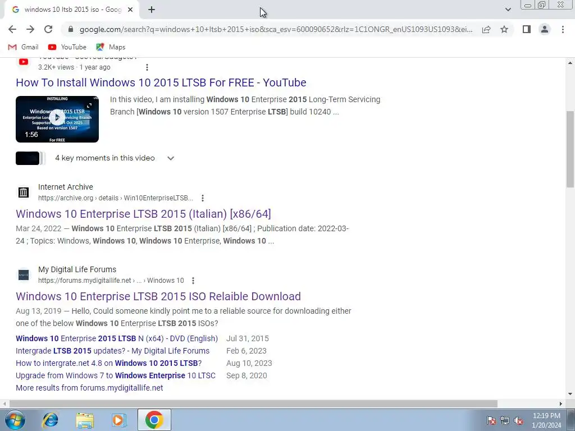Open Chrome's side panel
Screen dimensions: 575x431
(527, 29)
